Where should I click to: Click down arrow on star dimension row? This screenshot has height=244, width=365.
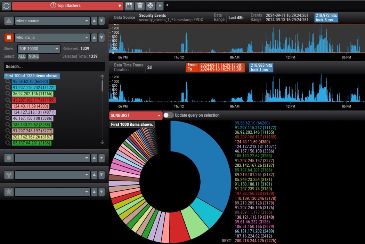[102, 192]
